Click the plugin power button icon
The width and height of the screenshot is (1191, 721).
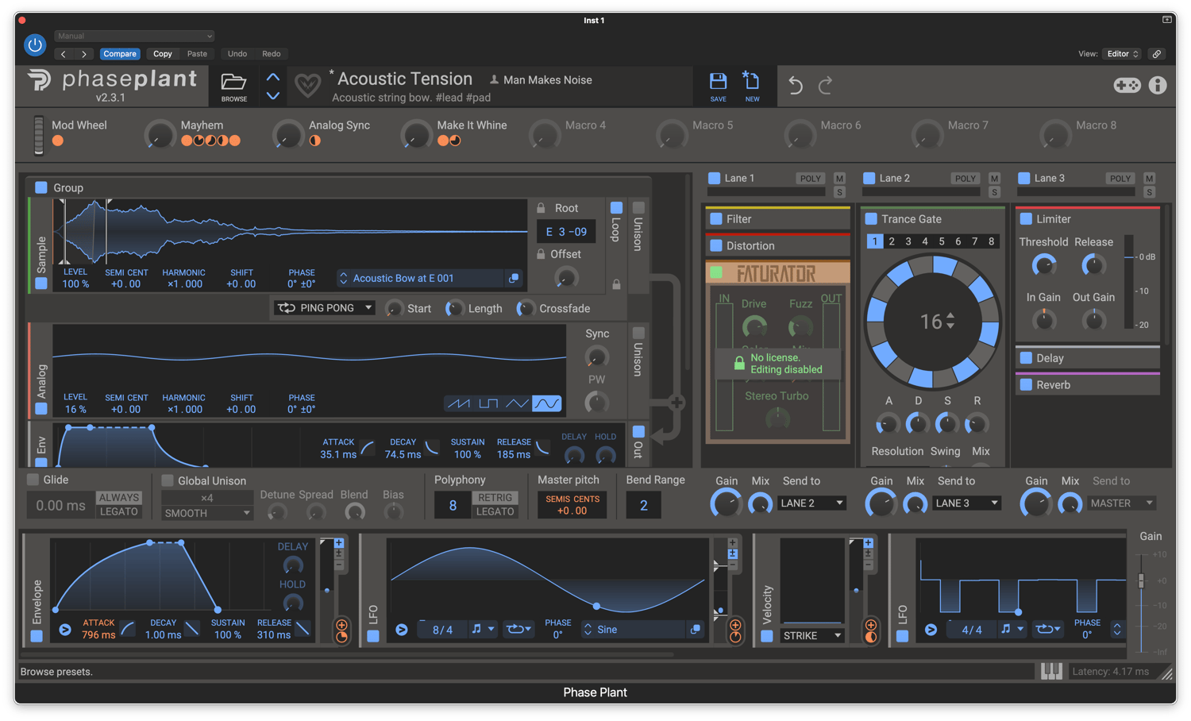(x=35, y=45)
